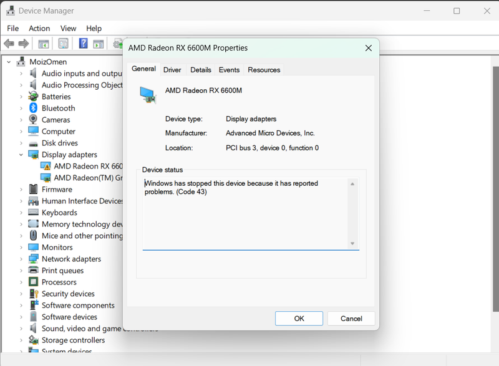Click the Cancel button
The width and height of the screenshot is (499, 366).
pos(351,319)
